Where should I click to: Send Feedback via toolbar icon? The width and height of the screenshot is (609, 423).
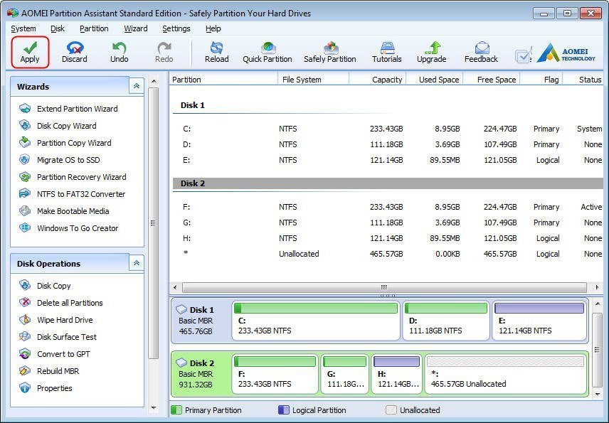[481, 52]
